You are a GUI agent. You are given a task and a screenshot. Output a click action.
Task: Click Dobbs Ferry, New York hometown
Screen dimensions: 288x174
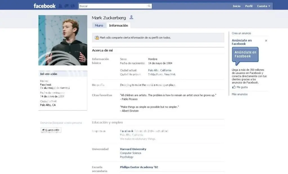tap(162, 74)
